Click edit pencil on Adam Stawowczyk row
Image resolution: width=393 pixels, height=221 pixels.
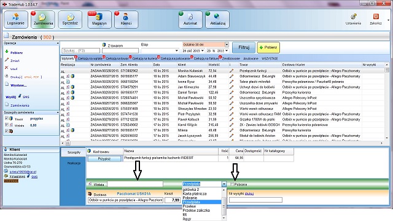coord(232,76)
